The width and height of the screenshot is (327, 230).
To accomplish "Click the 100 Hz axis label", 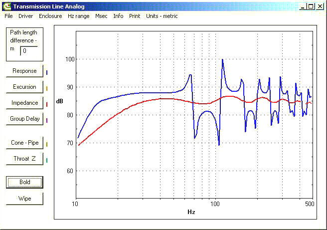I will (x=215, y=204).
